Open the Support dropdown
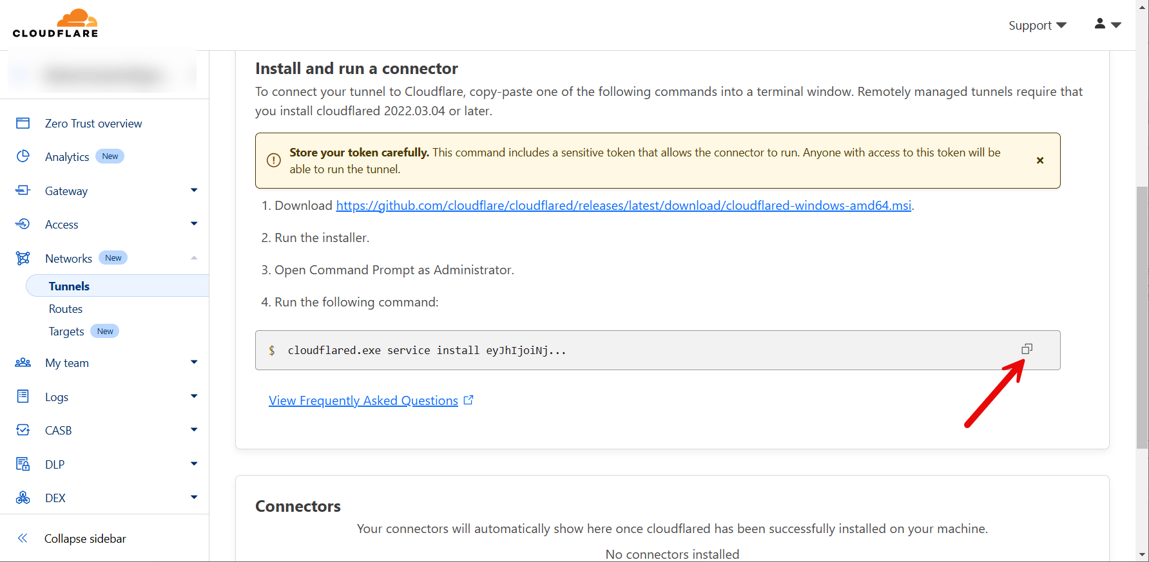The width and height of the screenshot is (1149, 562). tap(1037, 25)
